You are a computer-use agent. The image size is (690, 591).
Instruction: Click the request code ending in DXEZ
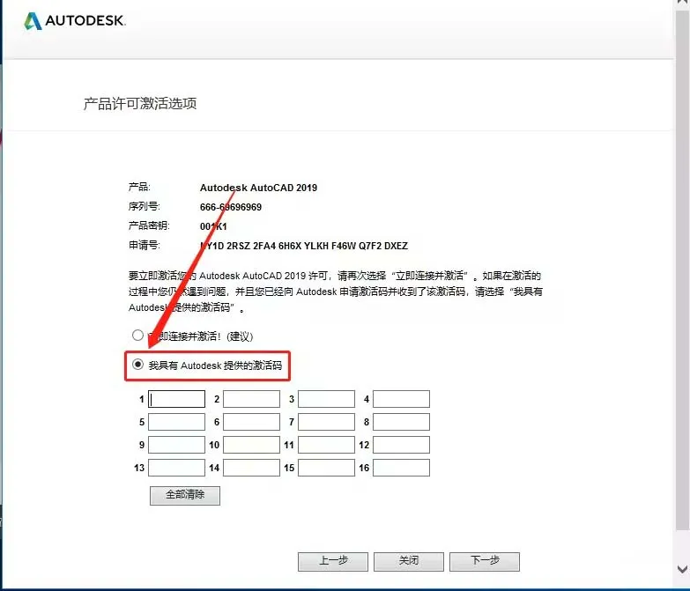click(304, 246)
